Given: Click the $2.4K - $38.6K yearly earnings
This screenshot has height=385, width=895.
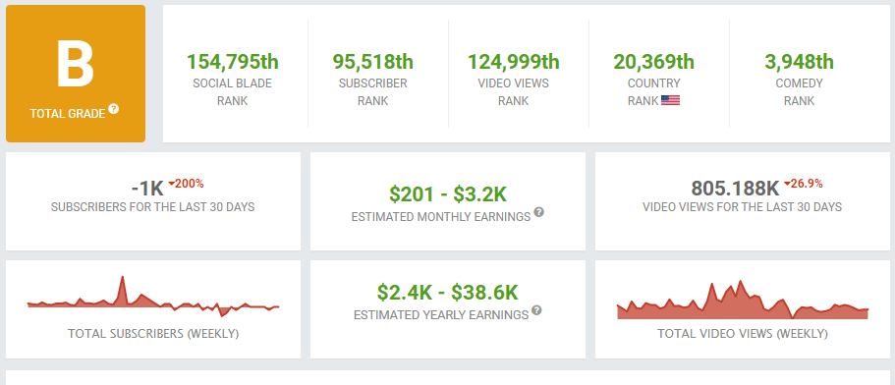Looking at the screenshot, I should click(x=448, y=293).
